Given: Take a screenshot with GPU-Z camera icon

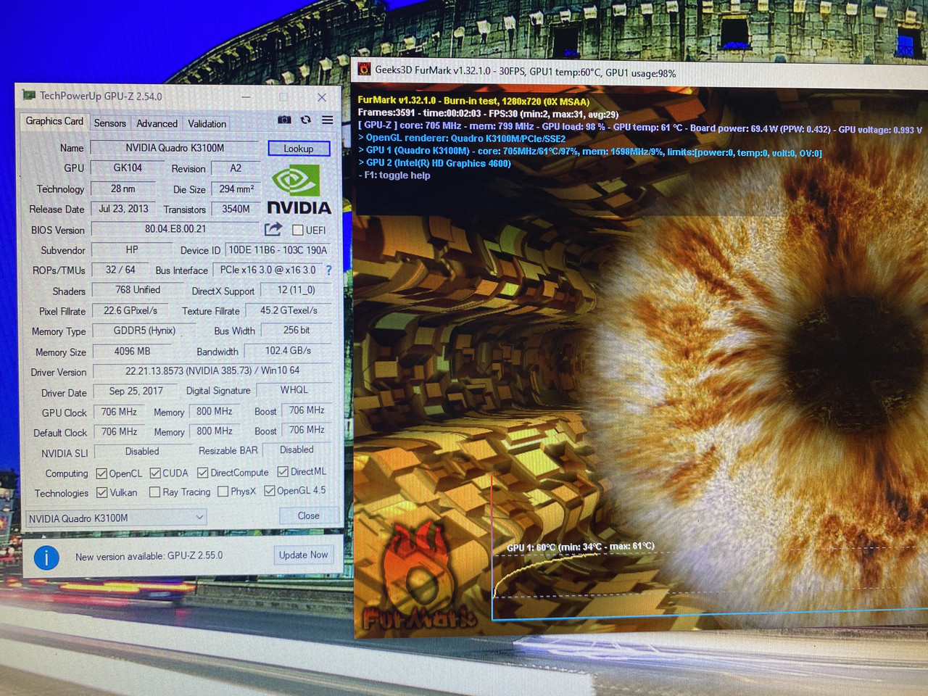Looking at the screenshot, I should point(284,120).
